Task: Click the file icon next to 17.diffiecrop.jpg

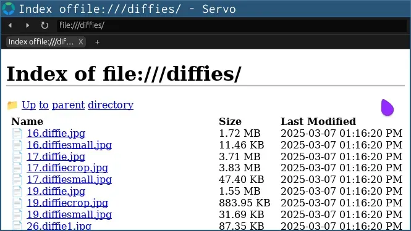Action: coord(17,168)
